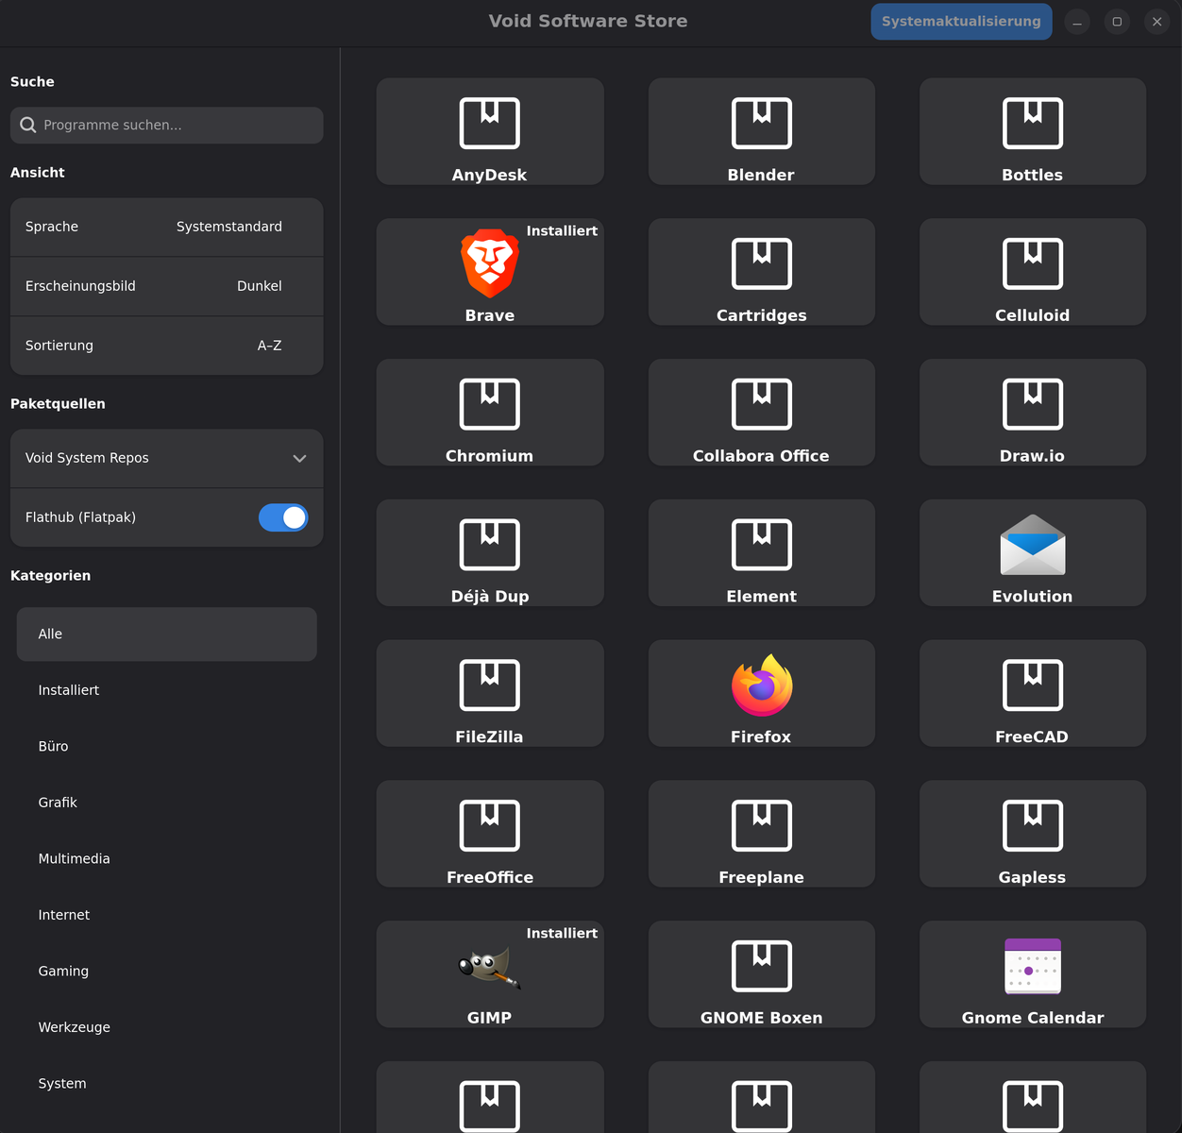Open the Evolution mail app icon
This screenshot has width=1182, height=1133.
(1032, 546)
